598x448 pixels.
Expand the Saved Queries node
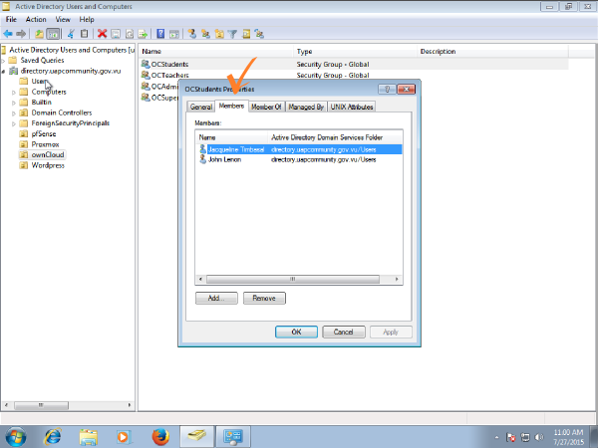pyautogui.click(x=3, y=61)
